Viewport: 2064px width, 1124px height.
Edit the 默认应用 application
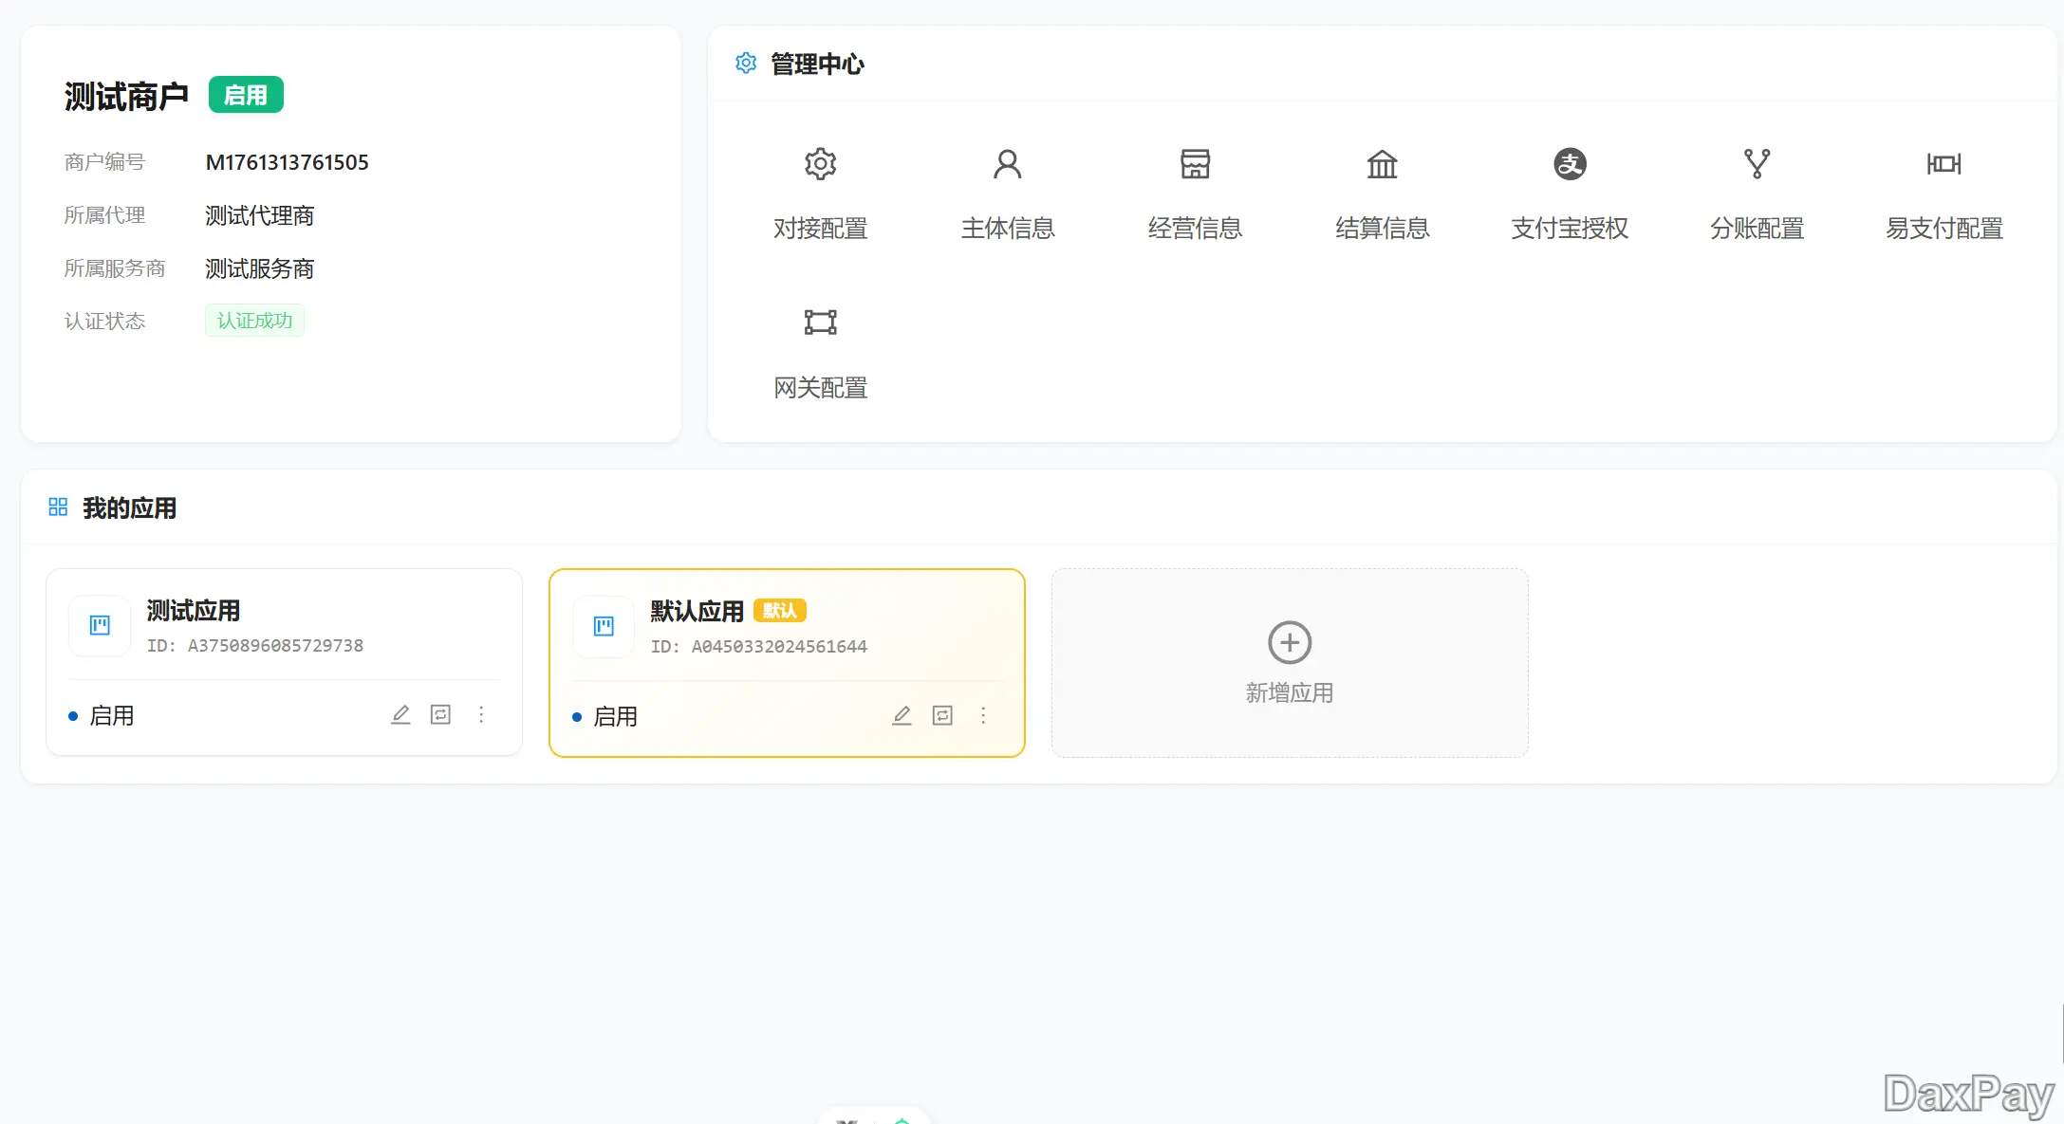coord(902,715)
